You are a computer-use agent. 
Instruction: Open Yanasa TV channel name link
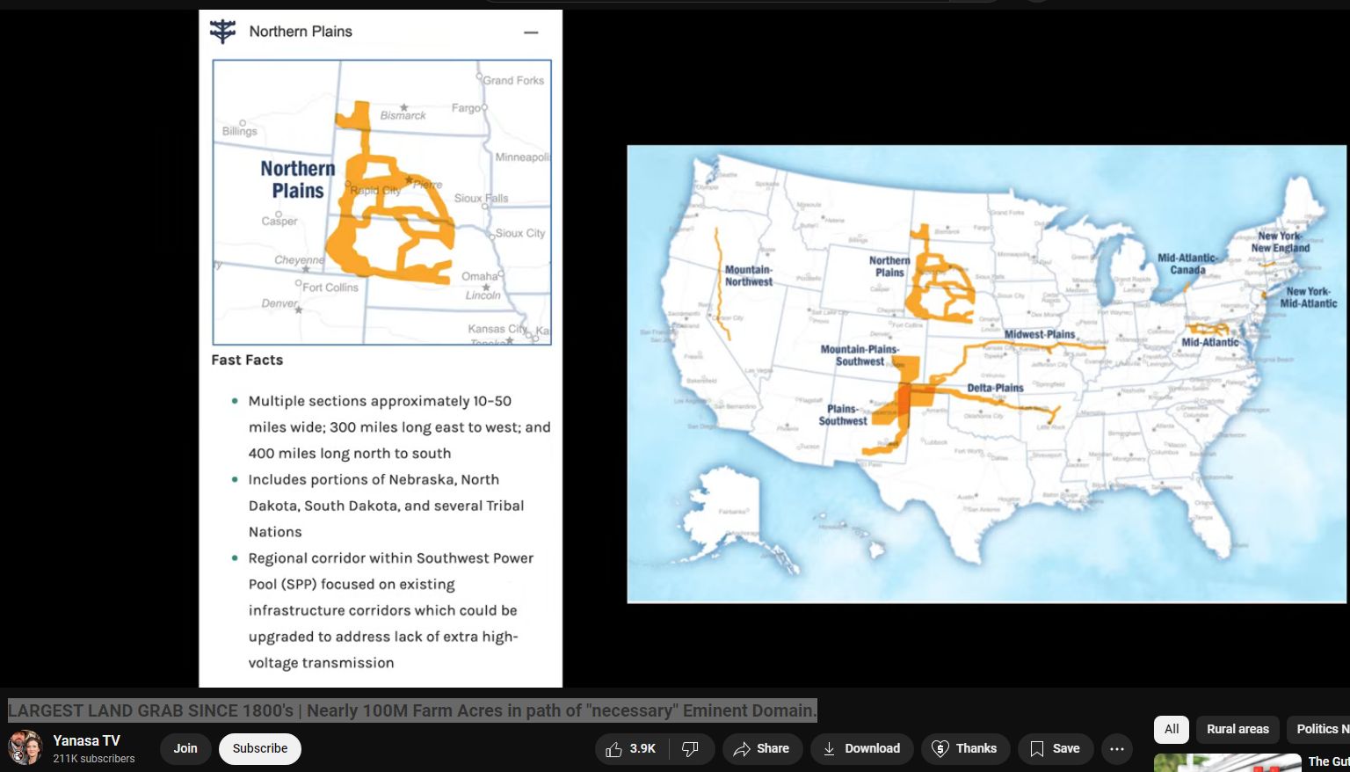click(86, 740)
